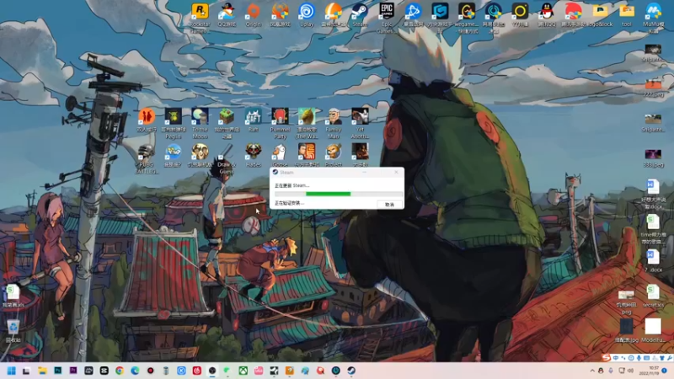Open the Steam shortcut on the desktop
The width and height of the screenshot is (674, 379).
click(x=360, y=15)
